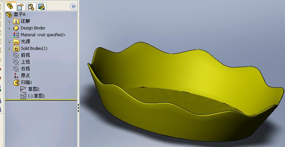285x147 pixels.
Task: Collapse the 扫描1 sweep feature
Action: tap(9, 83)
